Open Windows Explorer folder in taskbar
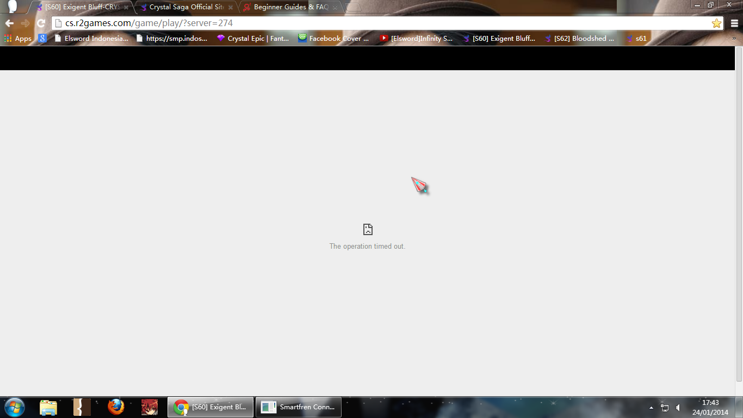Image resolution: width=743 pixels, height=418 pixels. [48, 407]
